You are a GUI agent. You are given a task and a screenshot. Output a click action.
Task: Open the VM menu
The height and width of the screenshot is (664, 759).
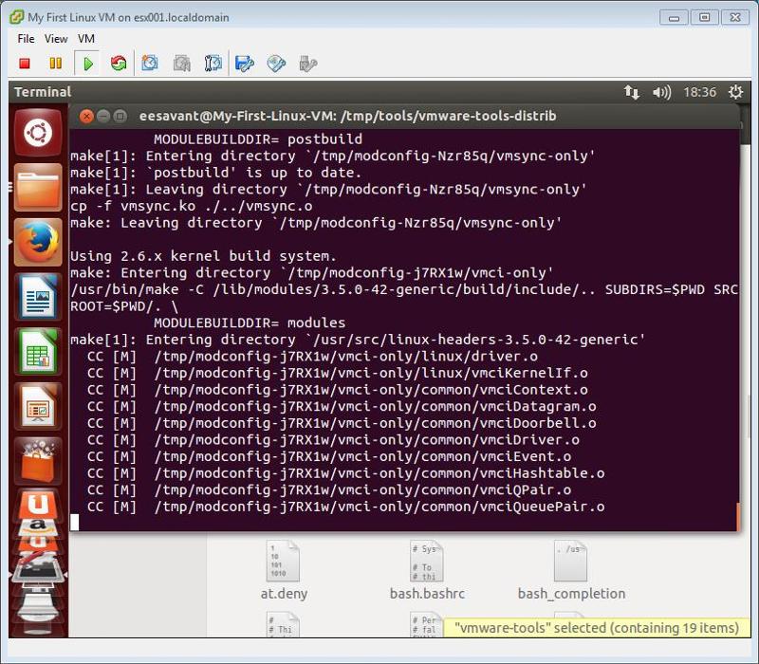[x=86, y=39]
